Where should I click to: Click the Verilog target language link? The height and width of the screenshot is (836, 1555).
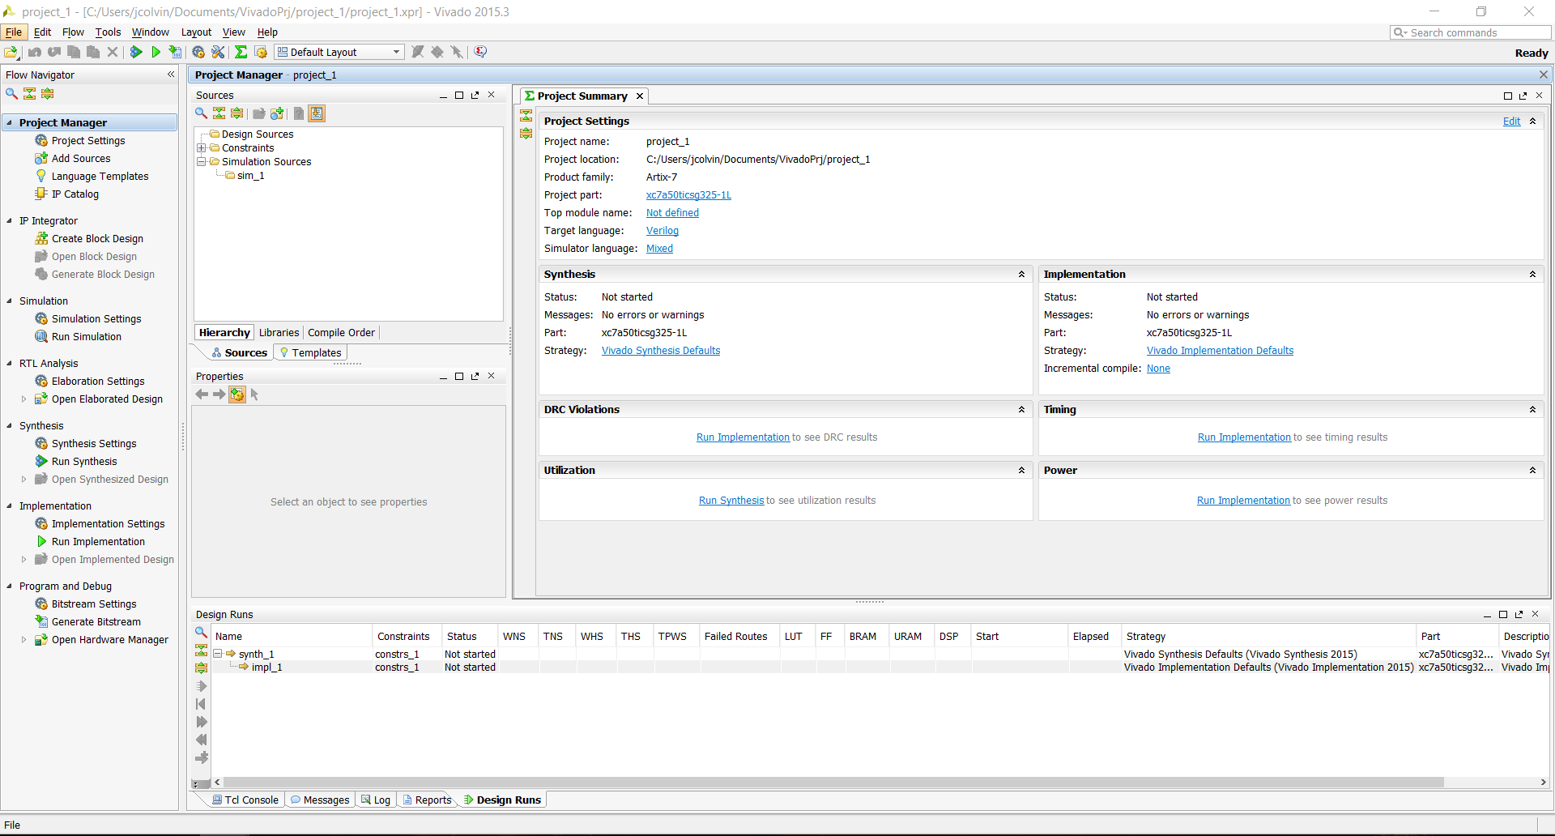click(662, 231)
